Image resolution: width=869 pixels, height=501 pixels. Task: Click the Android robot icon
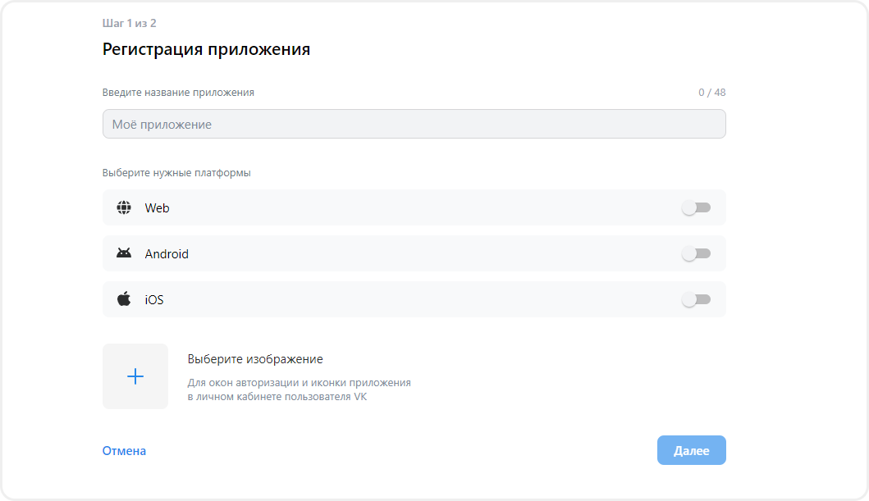(x=123, y=253)
